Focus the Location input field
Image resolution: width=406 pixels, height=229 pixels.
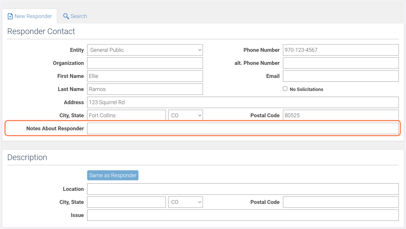pos(243,189)
